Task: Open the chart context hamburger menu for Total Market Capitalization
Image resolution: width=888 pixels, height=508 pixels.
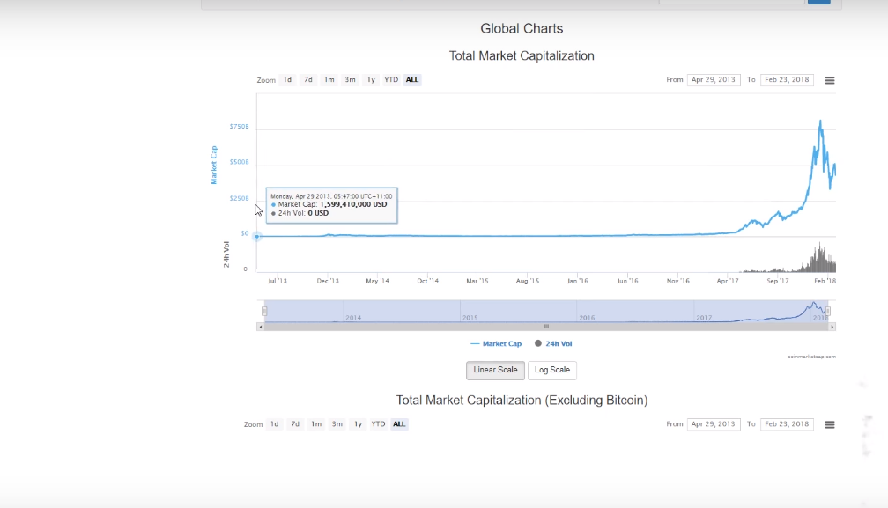Action: pyautogui.click(x=829, y=80)
